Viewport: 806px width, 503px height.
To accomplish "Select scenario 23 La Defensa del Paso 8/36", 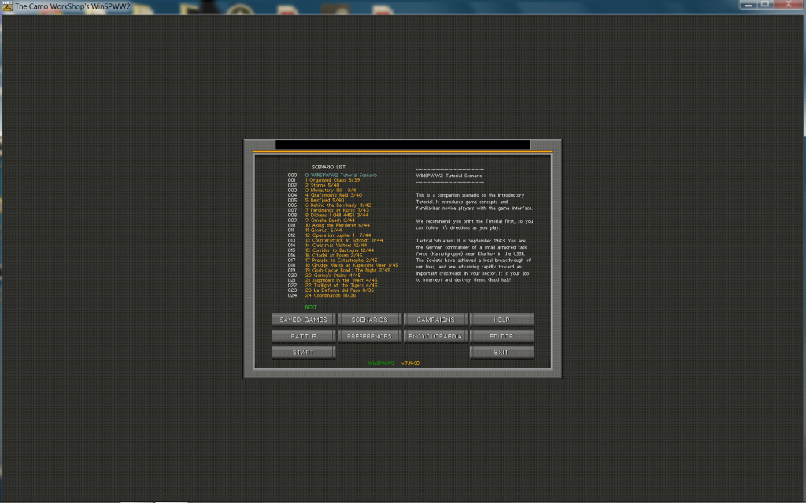I will (339, 290).
